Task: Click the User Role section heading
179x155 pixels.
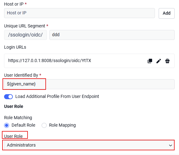Action: click(13, 106)
